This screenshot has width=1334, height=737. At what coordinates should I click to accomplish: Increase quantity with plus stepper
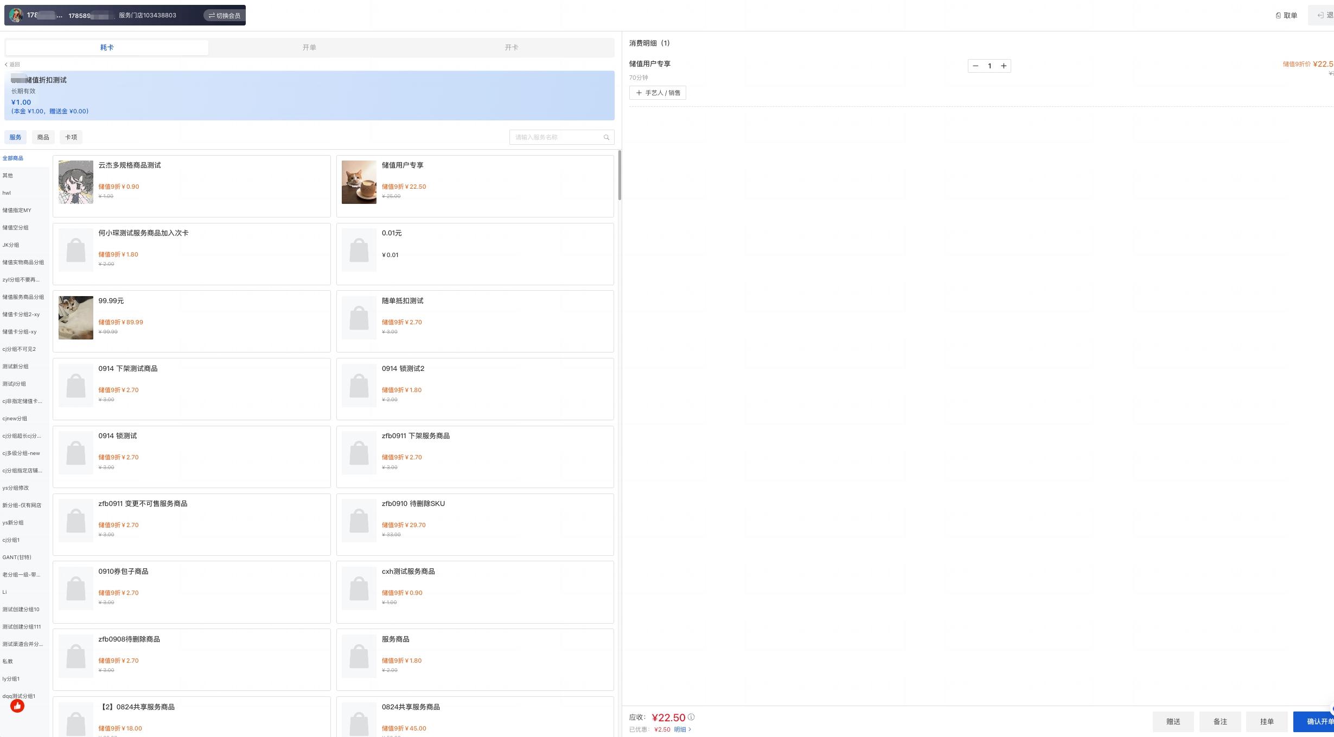[1004, 66]
